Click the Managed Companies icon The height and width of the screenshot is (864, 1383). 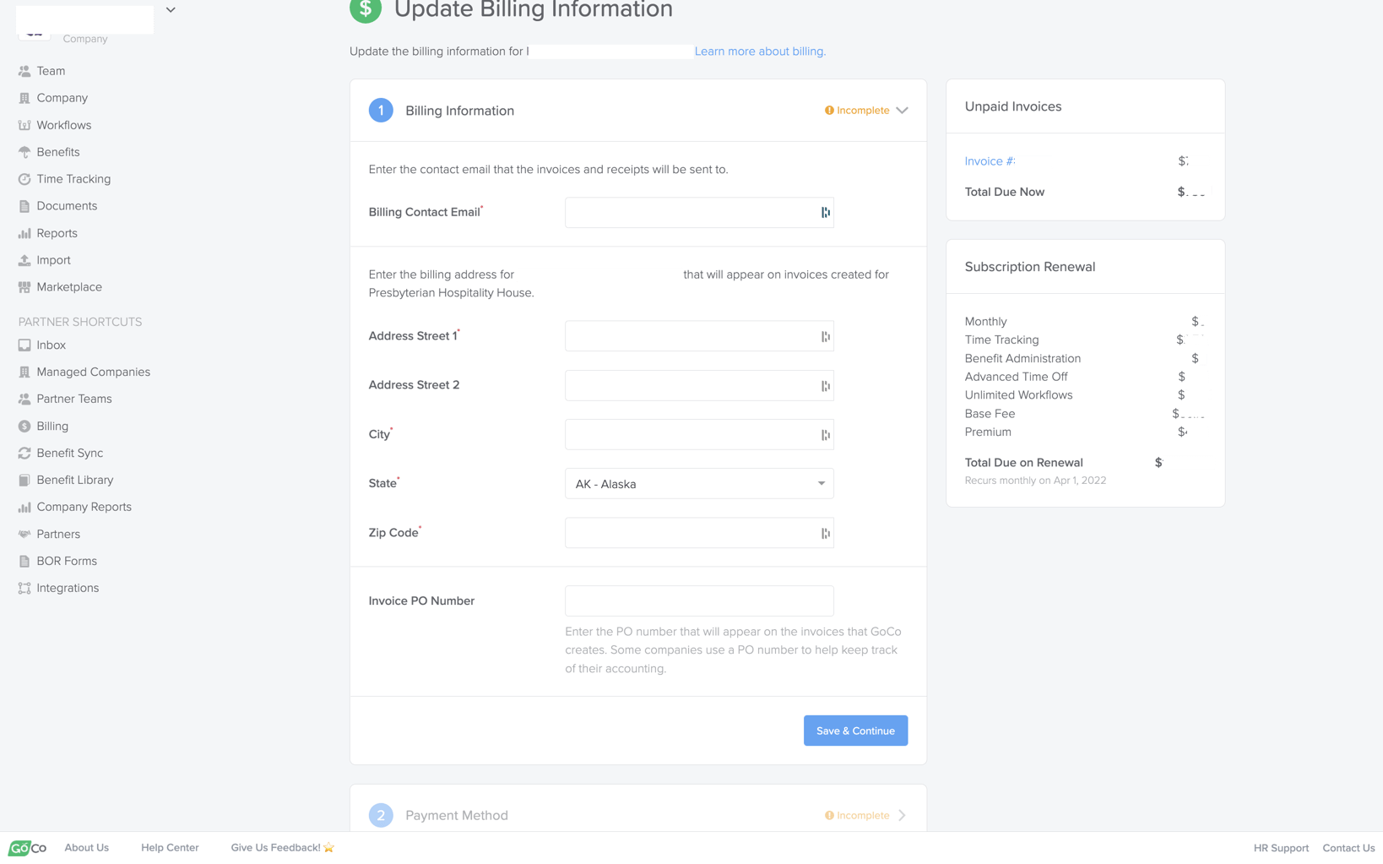(24, 372)
